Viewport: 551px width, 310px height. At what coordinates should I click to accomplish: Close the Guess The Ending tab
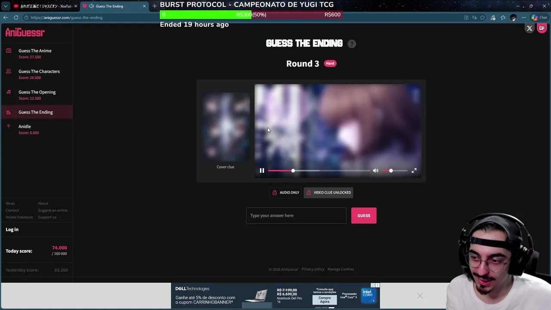pos(144,6)
